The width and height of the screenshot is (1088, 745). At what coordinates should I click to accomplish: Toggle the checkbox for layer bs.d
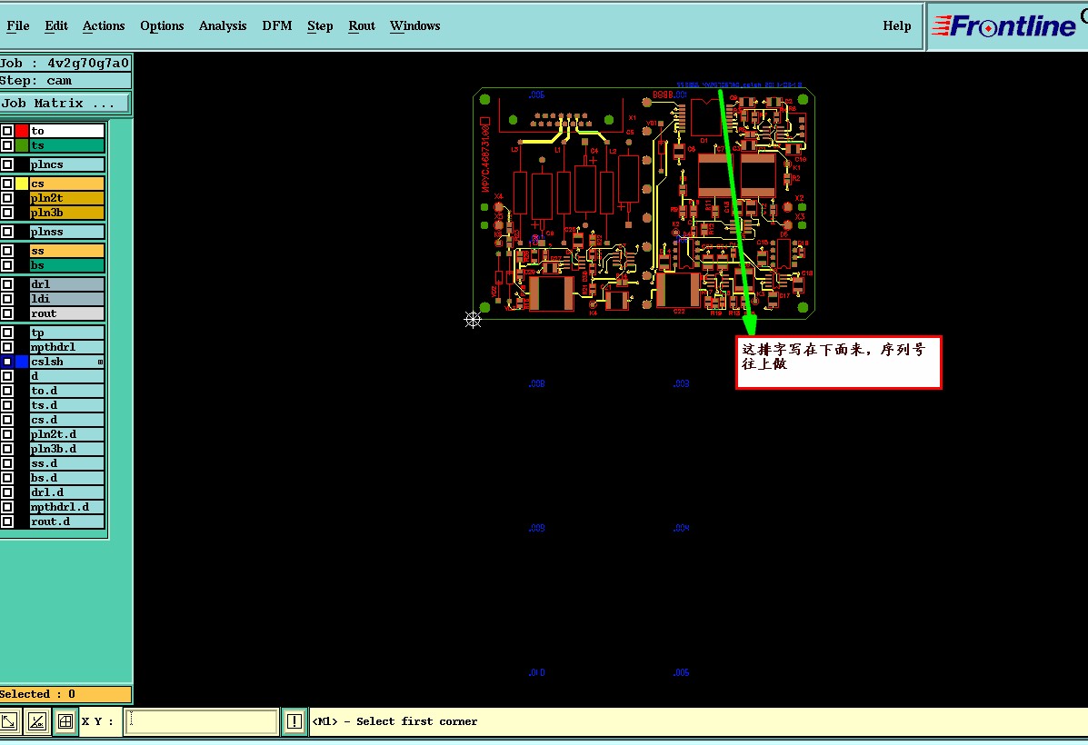7,477
